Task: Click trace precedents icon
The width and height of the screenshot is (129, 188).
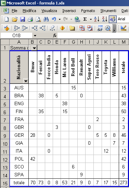Action: click(16, 28)
